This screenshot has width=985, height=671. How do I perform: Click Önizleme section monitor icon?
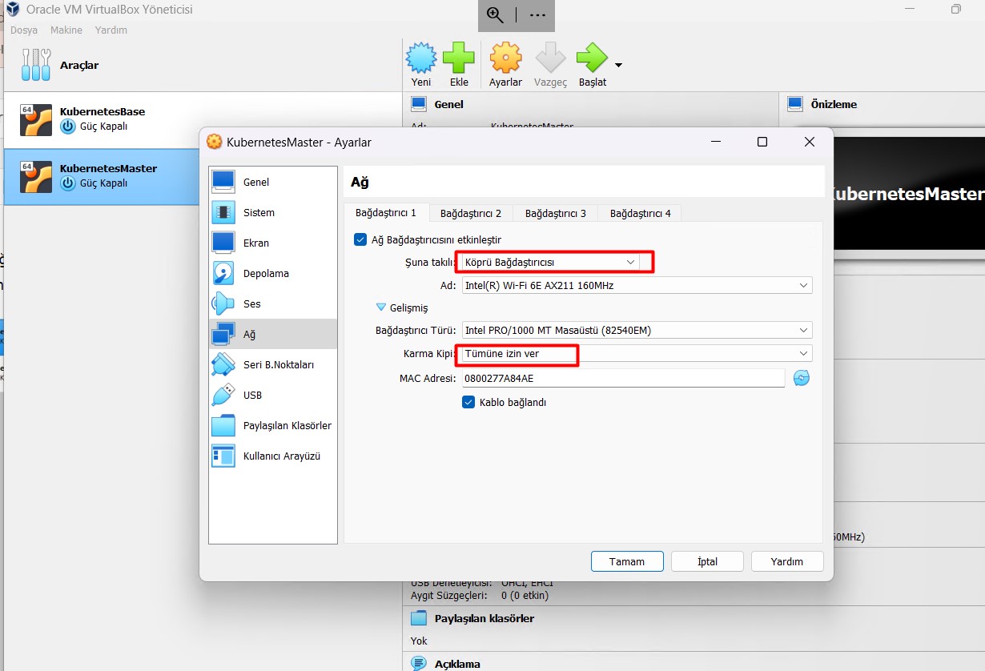(795, 104)
